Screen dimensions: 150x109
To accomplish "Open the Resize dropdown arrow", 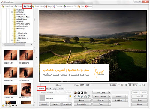I will pos(90,100).
